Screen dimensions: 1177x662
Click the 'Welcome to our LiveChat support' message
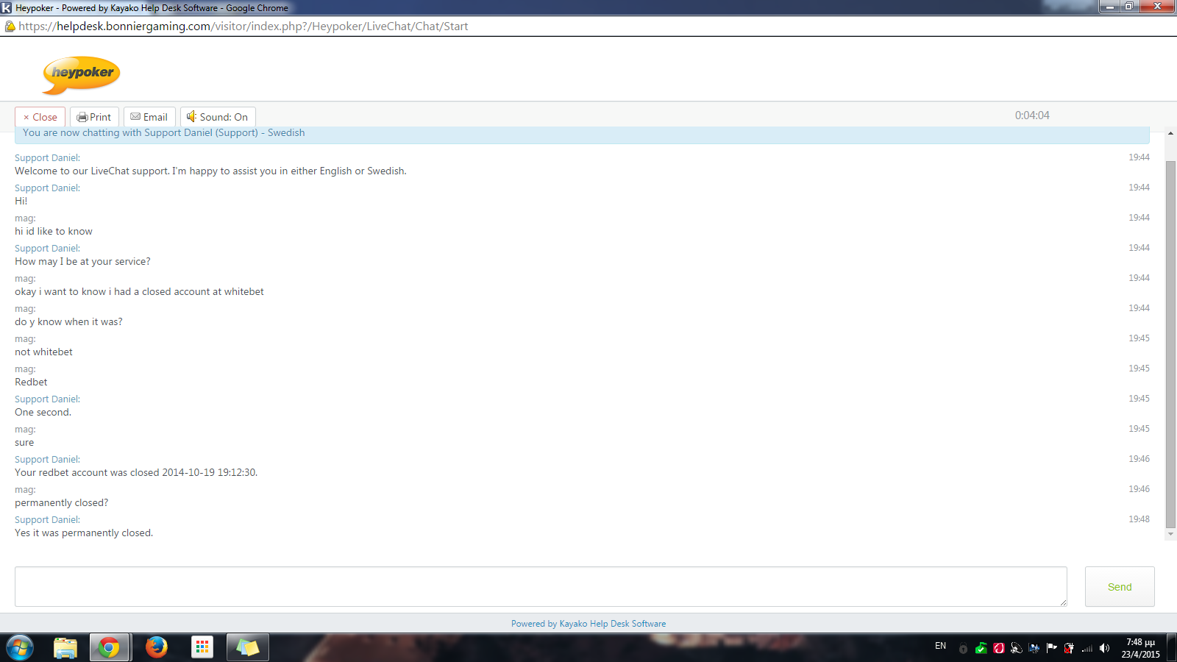(x=210, y=171)
